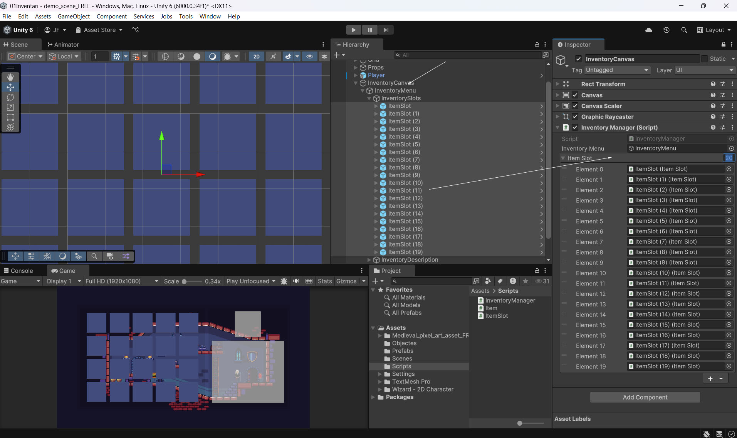Toggle 2D view mode in Scene
Viewport: 737px width, 438px height.
coord(256,57)
